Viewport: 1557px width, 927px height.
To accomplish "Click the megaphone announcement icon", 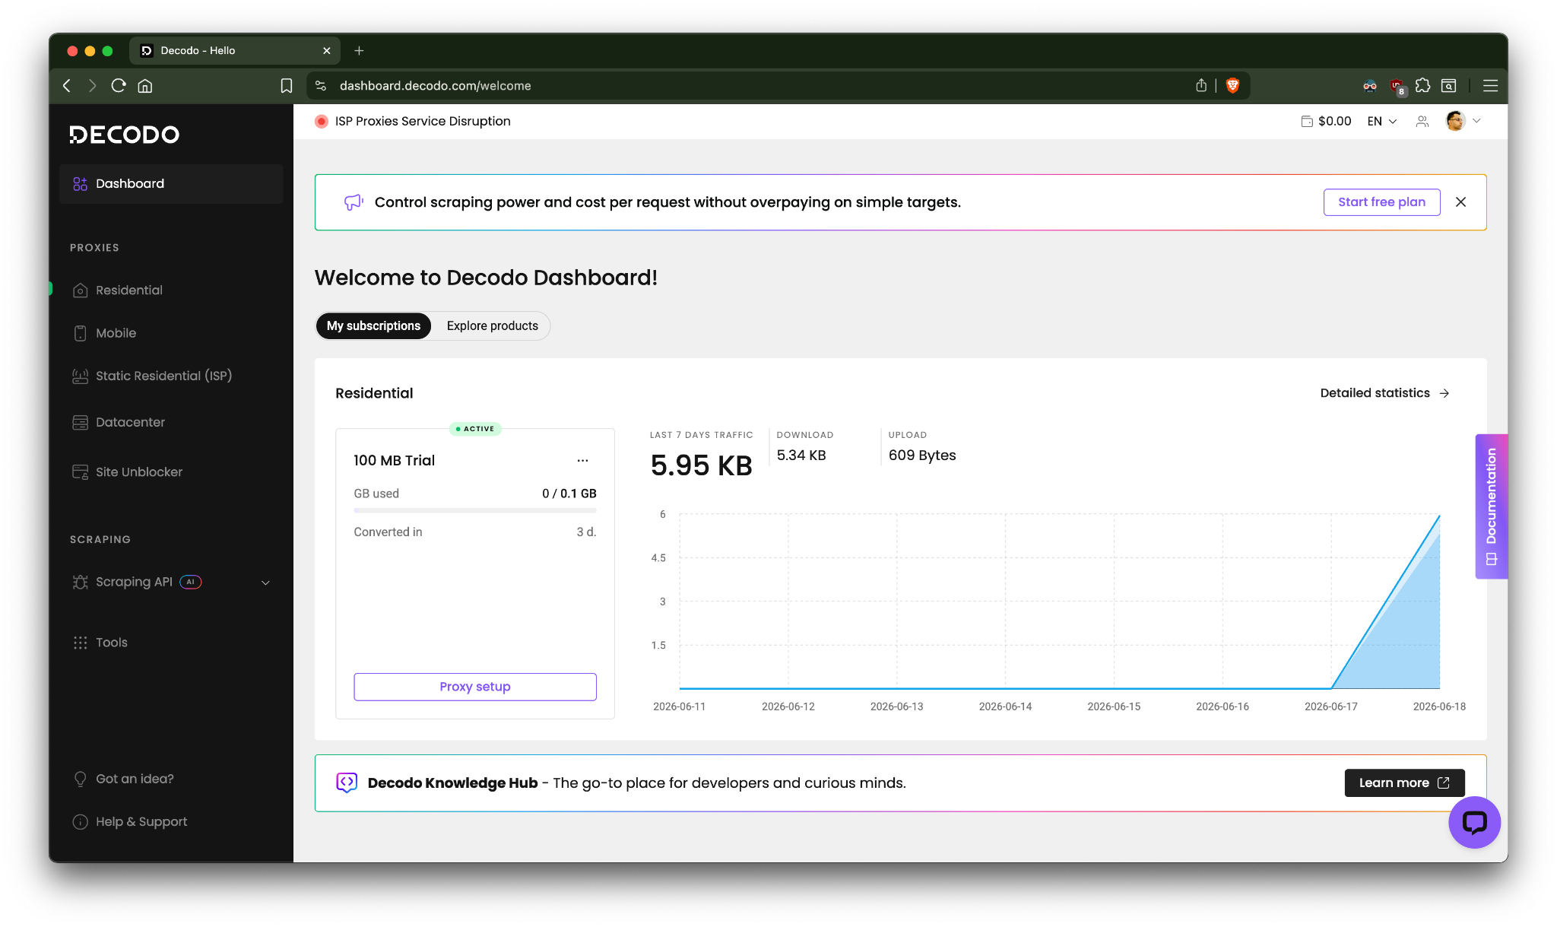I will (354, 202).
